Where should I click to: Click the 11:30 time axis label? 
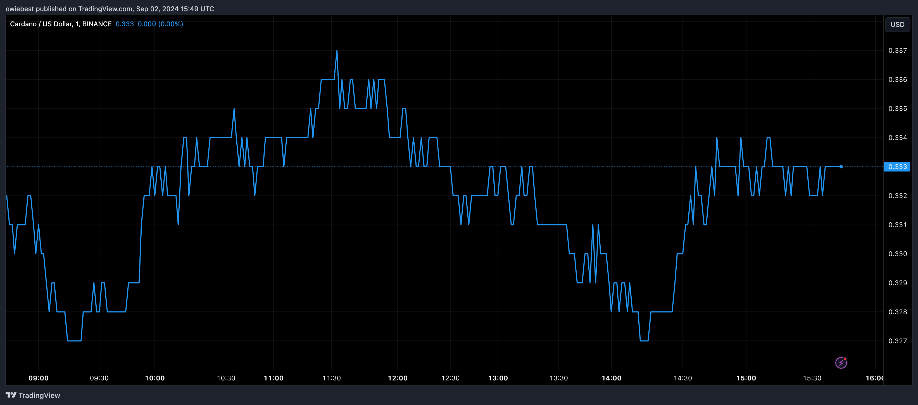pyautogui.click(x=331, y=378)
